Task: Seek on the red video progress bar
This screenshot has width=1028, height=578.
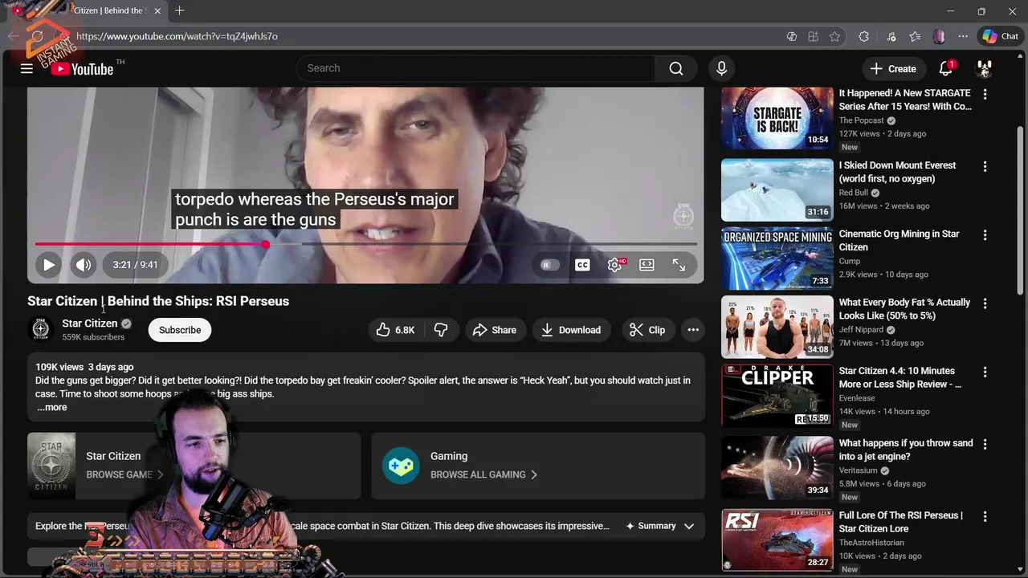Action: 366,244
